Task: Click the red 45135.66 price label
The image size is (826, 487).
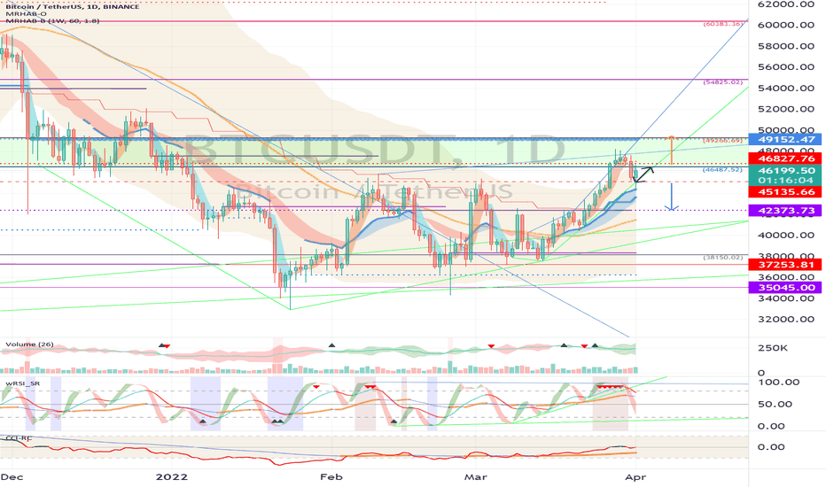Action: 786,191
